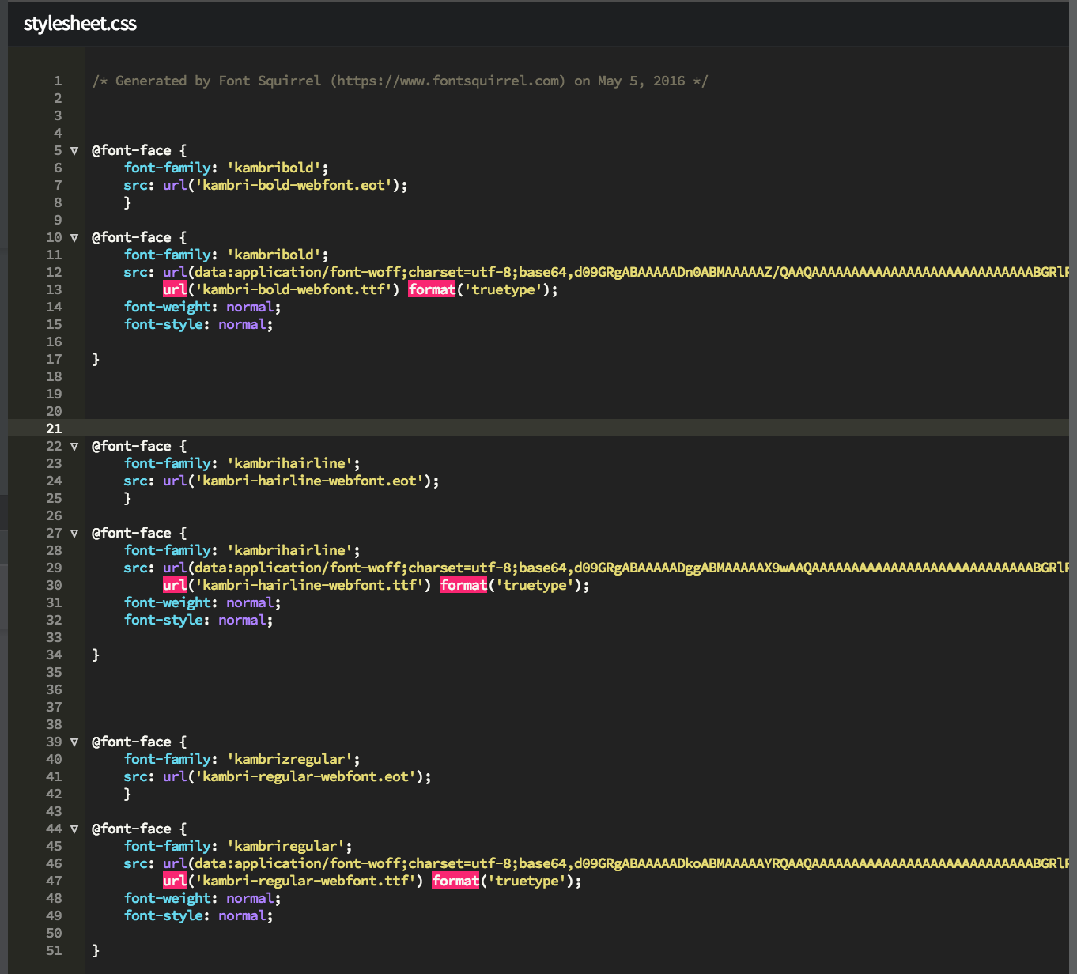Screen dimensions: 1077x974
Task: Click the highlighted format token on line 13
Action: pos(432,289)
